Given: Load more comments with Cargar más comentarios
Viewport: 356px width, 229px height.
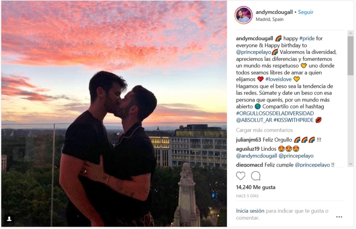Looking at the screenshot, I should pyautogui.click(x=264, y=130).
